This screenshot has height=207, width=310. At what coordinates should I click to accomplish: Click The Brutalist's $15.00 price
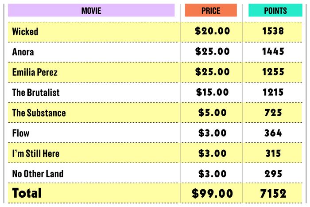(x=212, y=92)
